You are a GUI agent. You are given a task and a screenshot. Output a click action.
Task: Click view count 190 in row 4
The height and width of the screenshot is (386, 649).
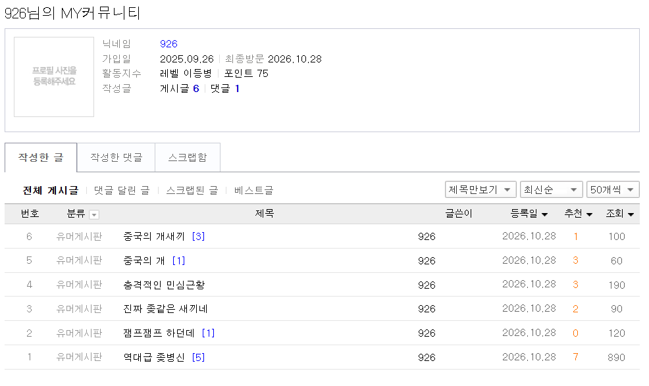click(x=616, y=285)
